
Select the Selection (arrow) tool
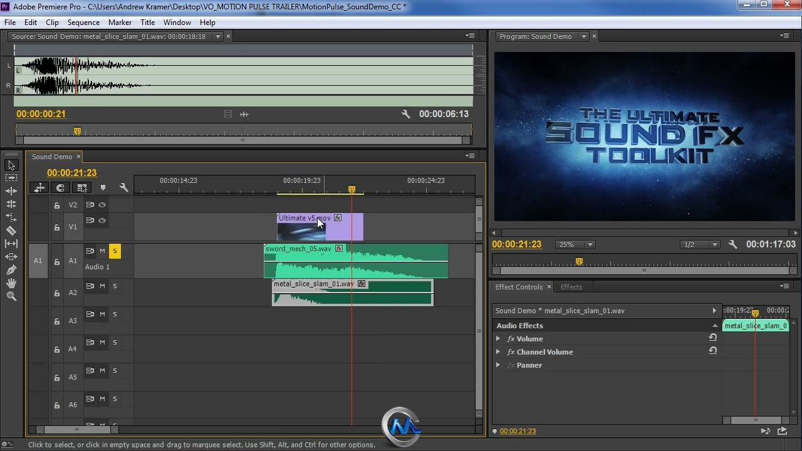pos(11,165)
